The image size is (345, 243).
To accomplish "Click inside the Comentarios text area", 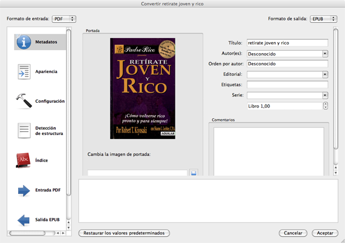I will [268, 152].
